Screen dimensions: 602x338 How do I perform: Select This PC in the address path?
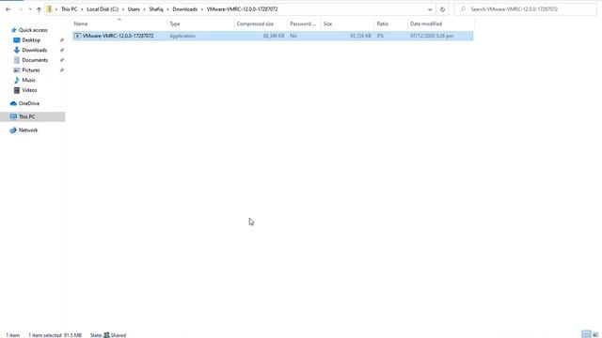[x=69, y=9]
